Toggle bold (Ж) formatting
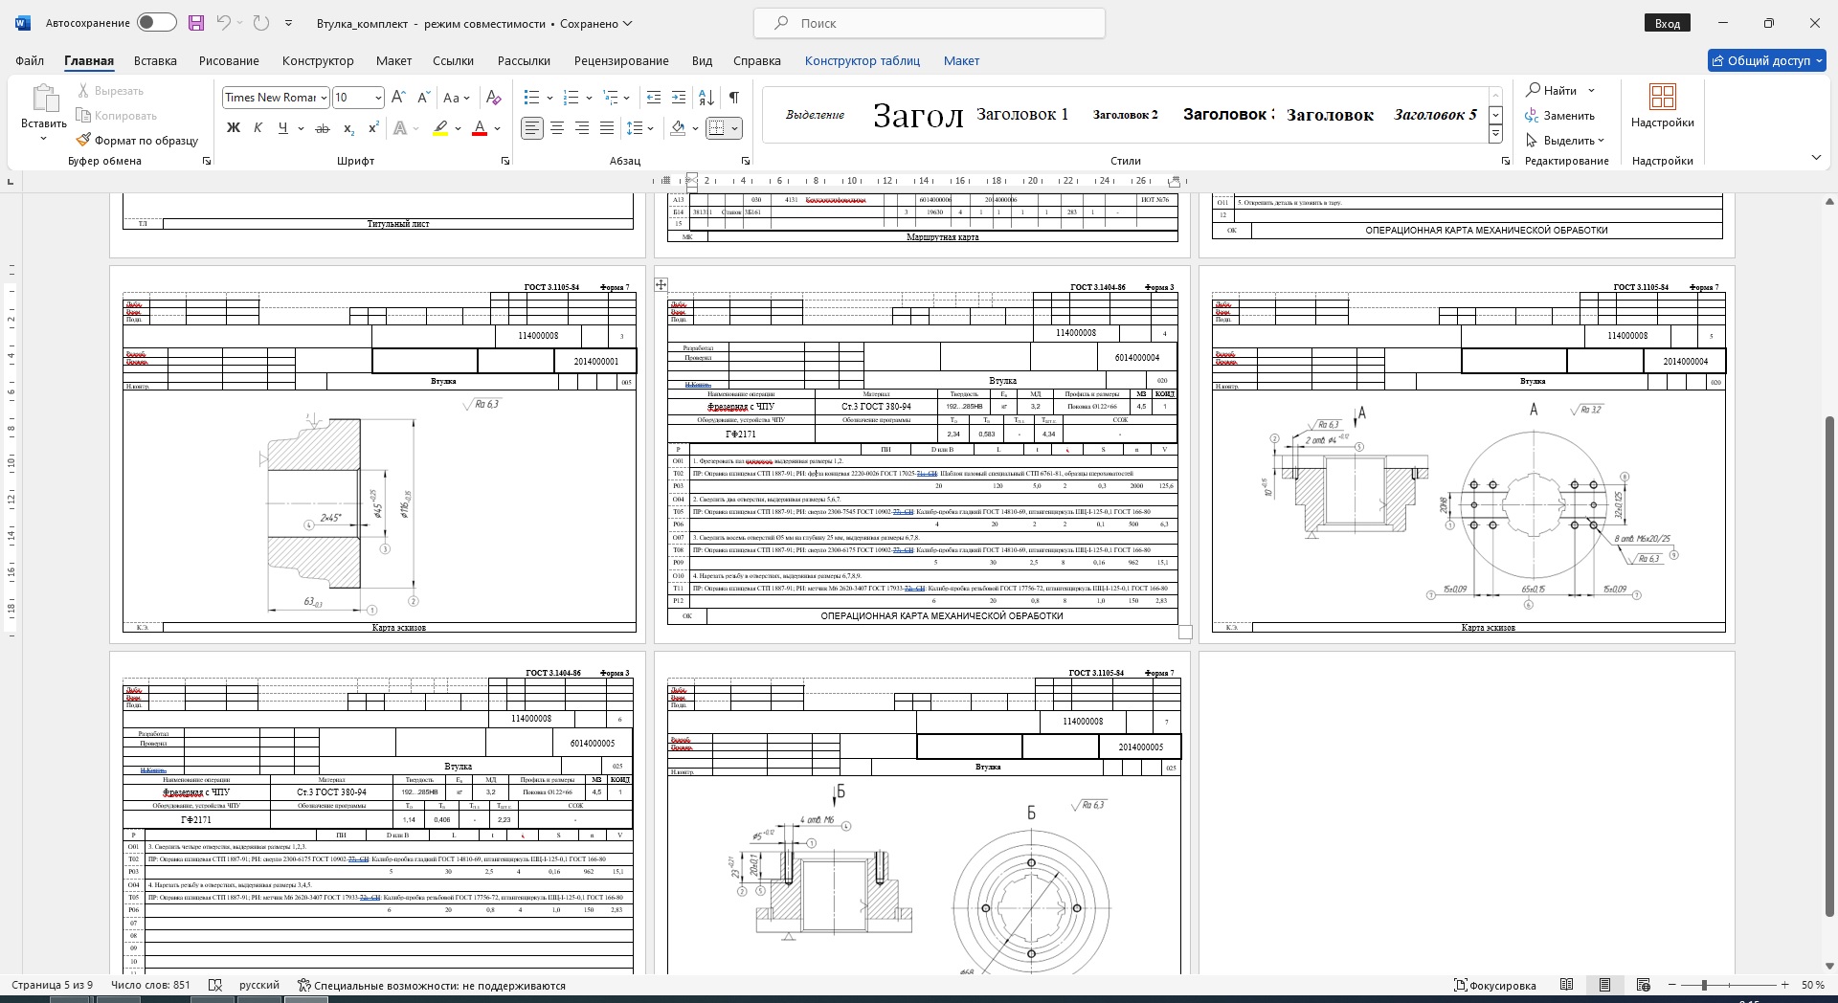The width and height of the screenshot is (1838, 1003). 233,128
